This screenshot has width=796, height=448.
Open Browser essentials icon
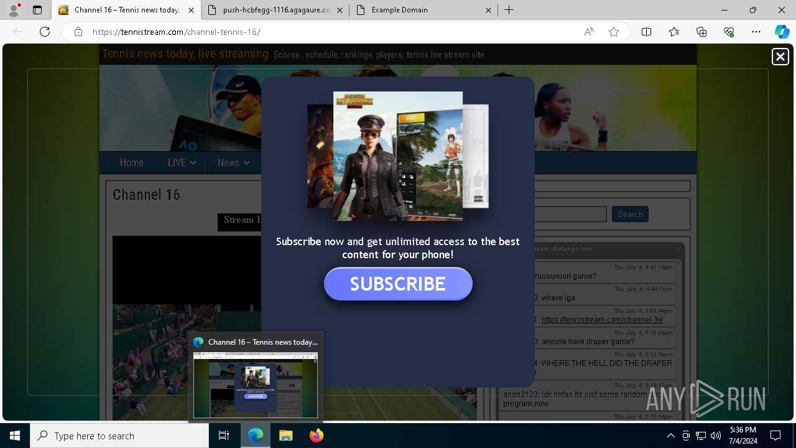[729, 32]
